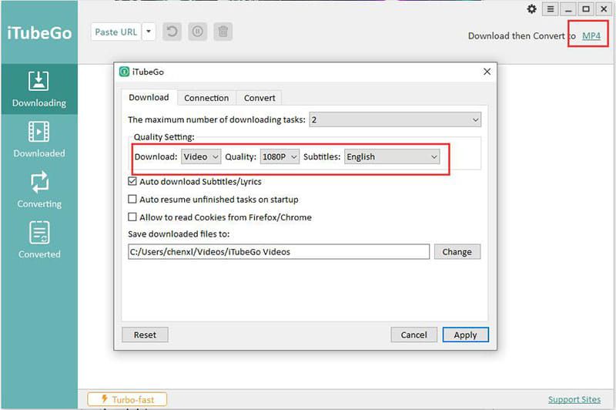Open the Quality 1080P dropdown

tap(280, 157)
